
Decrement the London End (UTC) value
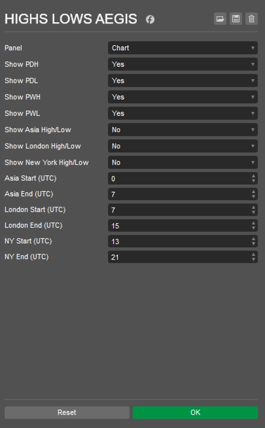[253, 227]
